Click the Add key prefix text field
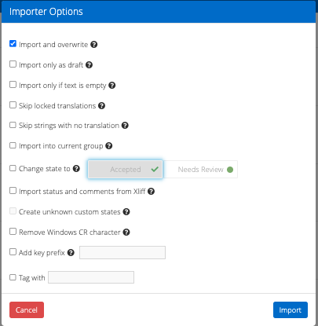This screenshot has height=326, width=318. click(122, 252)
